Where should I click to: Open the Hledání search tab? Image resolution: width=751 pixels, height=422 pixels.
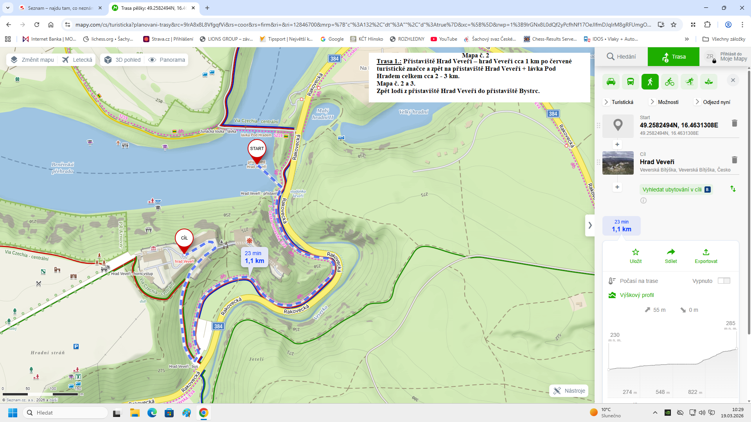(x=621, y=57)
